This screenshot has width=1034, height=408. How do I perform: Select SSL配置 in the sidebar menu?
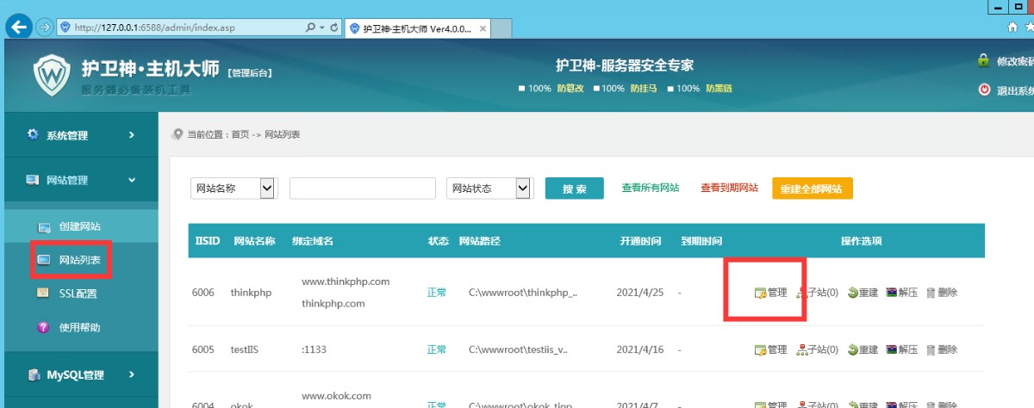click(78, 294)
